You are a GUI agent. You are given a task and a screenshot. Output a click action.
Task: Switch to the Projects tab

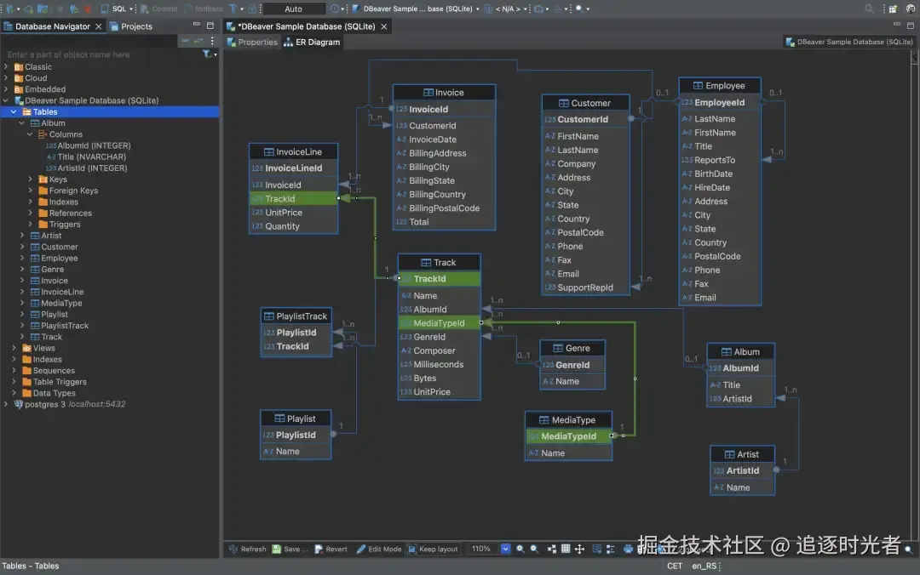coord(136,26)
